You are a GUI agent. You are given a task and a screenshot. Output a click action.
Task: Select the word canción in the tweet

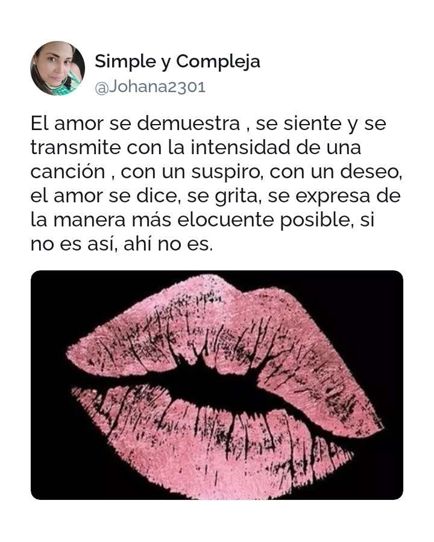point(68,172)
